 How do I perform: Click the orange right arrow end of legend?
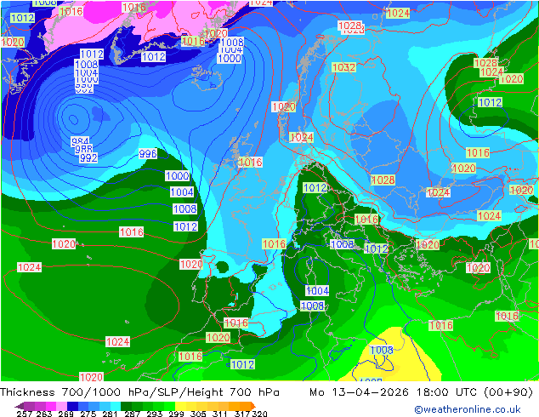pyautogui.click(x=253, y=406)
